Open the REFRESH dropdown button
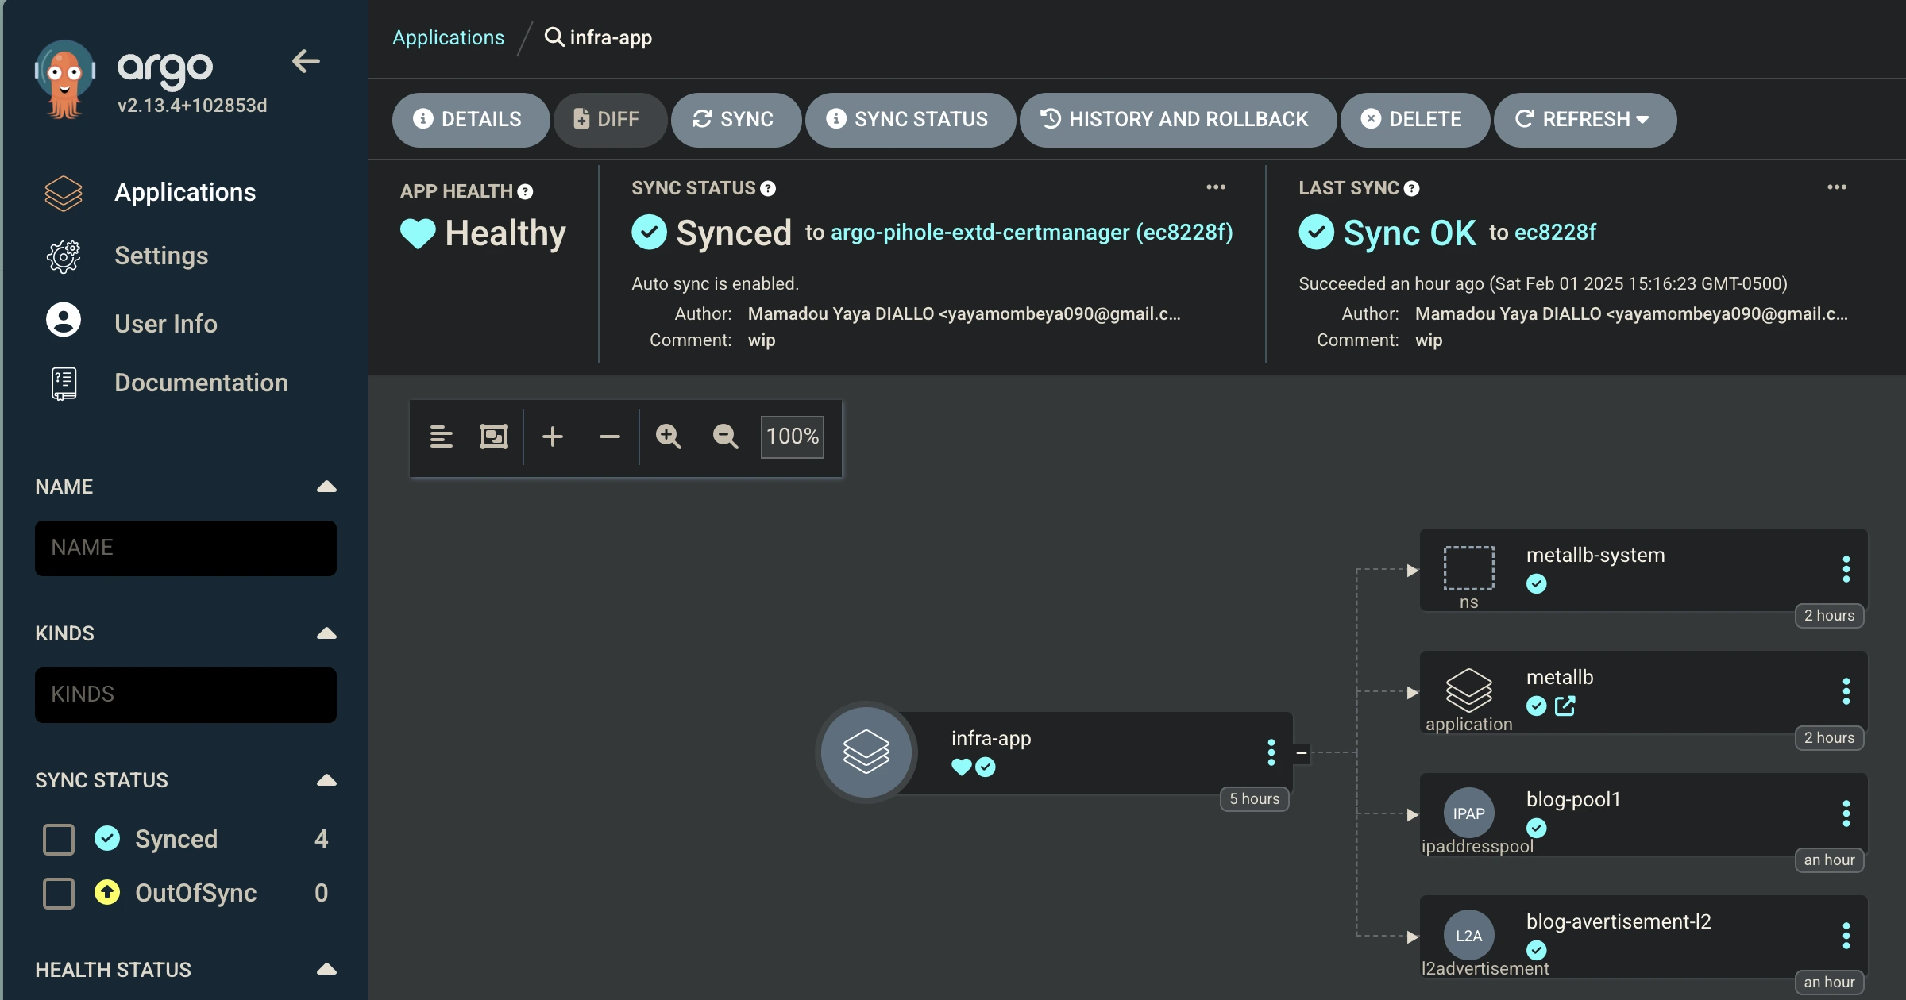1906x1000 pixels. point(1584,119)
